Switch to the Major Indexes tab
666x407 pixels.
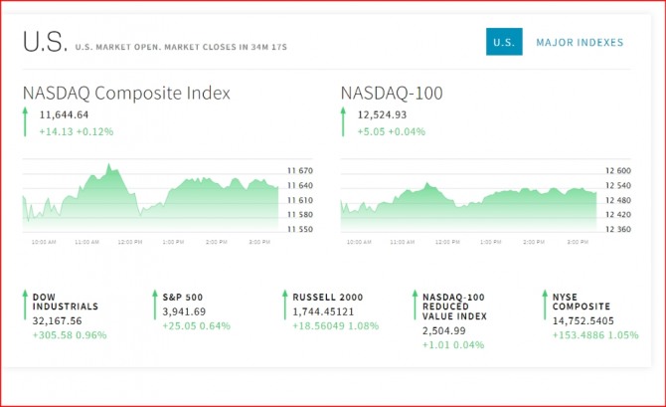click(580, 43)
